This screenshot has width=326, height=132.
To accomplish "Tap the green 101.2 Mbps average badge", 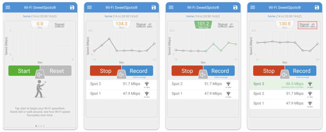I will [x=203, y=24].
